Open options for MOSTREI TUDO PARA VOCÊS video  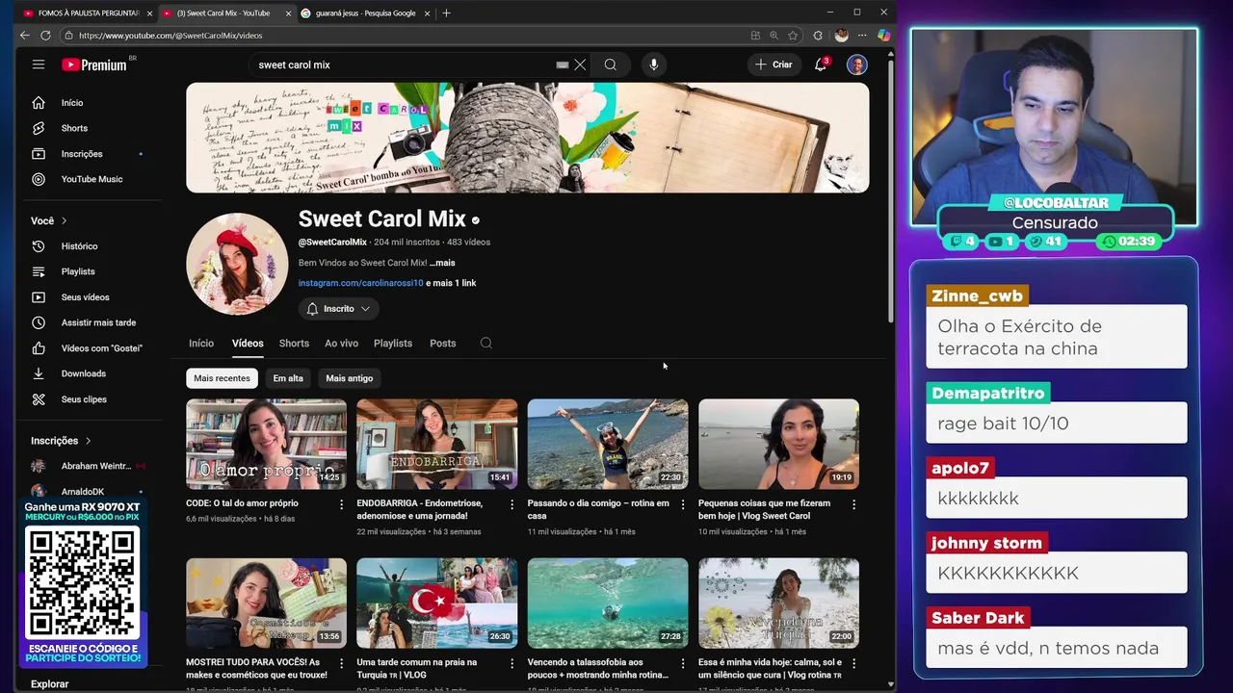pos(341,663)
